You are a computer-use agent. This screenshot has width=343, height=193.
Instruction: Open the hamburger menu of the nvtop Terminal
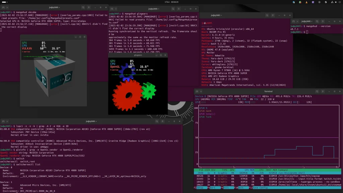(x=323, y=91)
